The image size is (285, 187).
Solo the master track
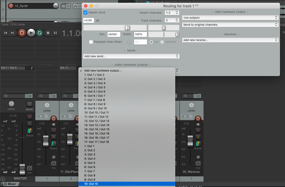pyautogui.click(x=29, y=123)
